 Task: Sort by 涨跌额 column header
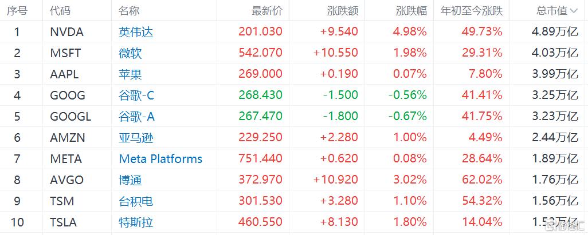point(343,10)
